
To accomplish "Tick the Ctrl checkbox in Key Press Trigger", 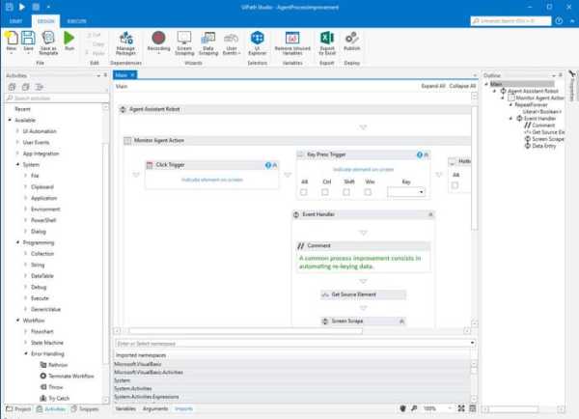I will point(325,192).
